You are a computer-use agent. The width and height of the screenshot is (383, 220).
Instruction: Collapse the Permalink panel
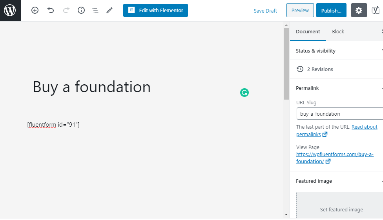[x=336, y=88]
